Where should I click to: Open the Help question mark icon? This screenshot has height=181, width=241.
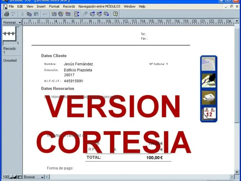pos(115,14)
